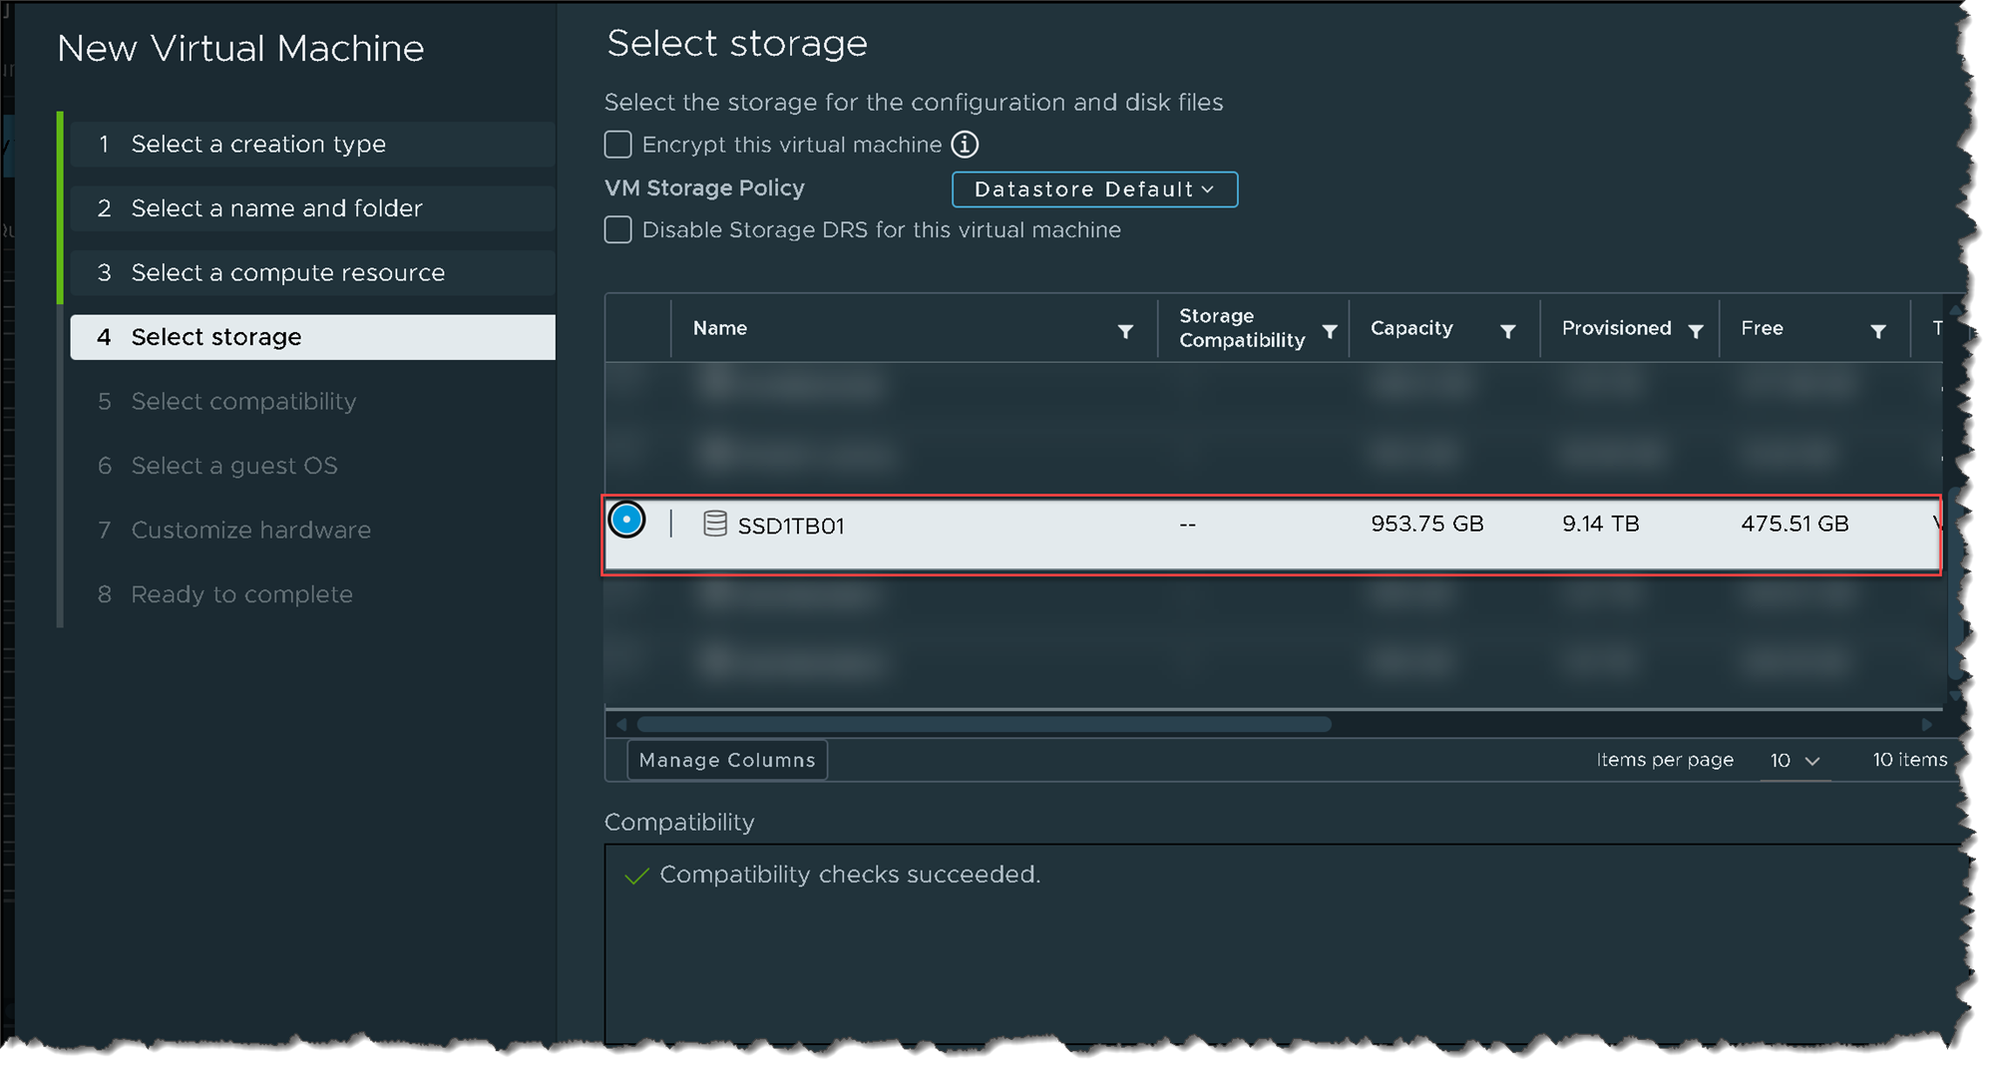This screenshot has height=1072, width=1995.
Task: Return to step 3 Select a compute resource
Action: [x=287, y=273]
